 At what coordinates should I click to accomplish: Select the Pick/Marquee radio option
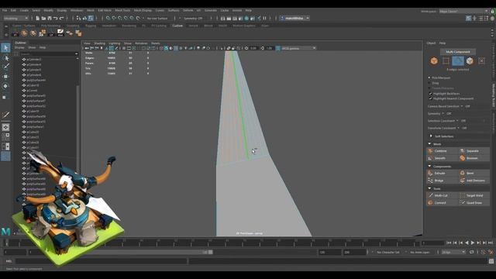[429, 77]
